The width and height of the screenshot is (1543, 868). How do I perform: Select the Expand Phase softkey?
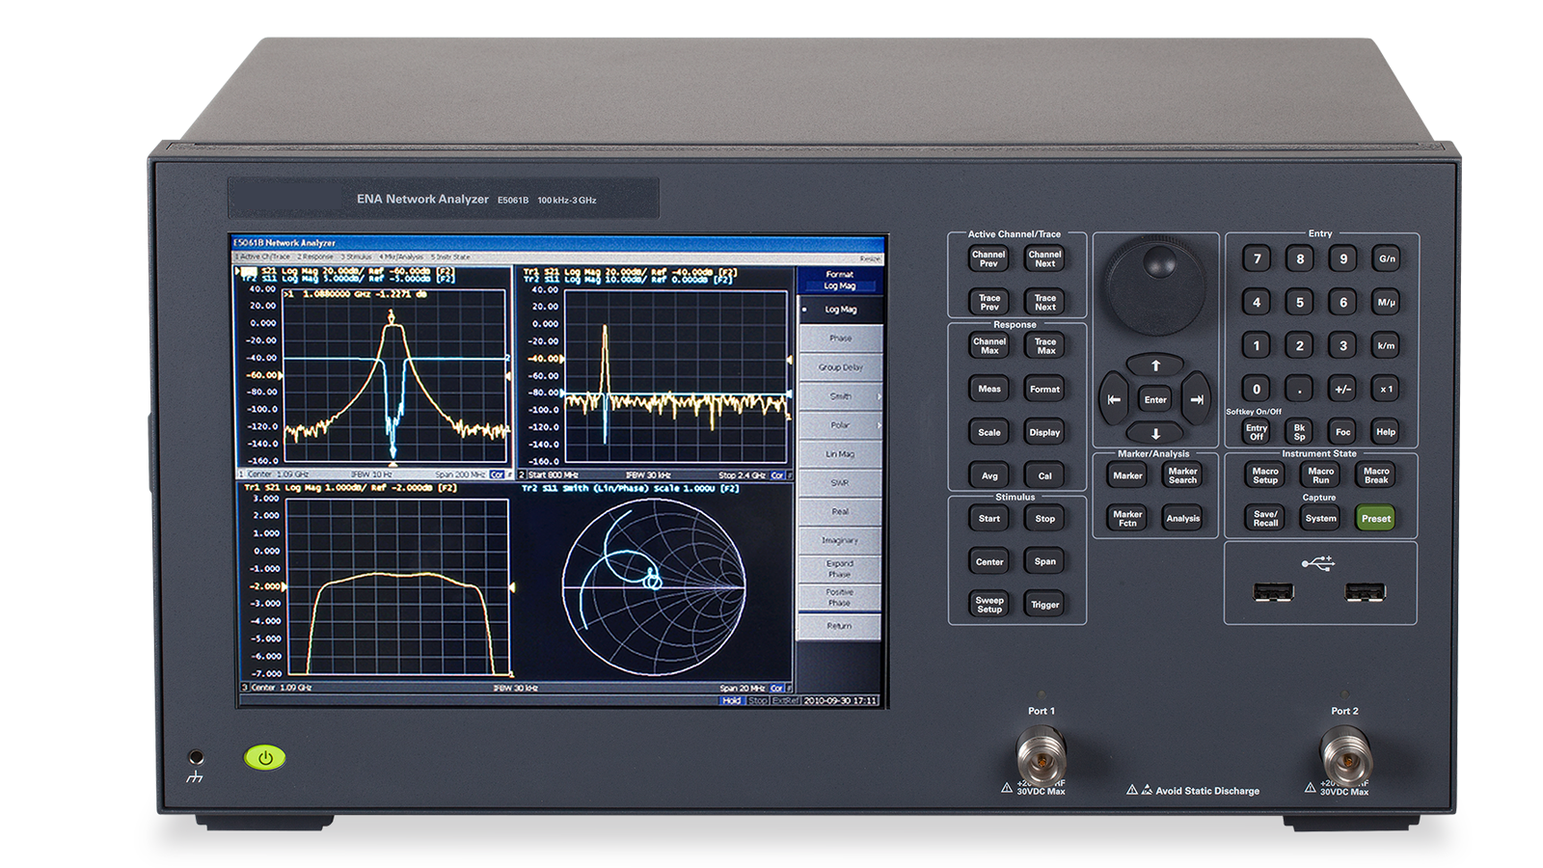click(840, 569)
